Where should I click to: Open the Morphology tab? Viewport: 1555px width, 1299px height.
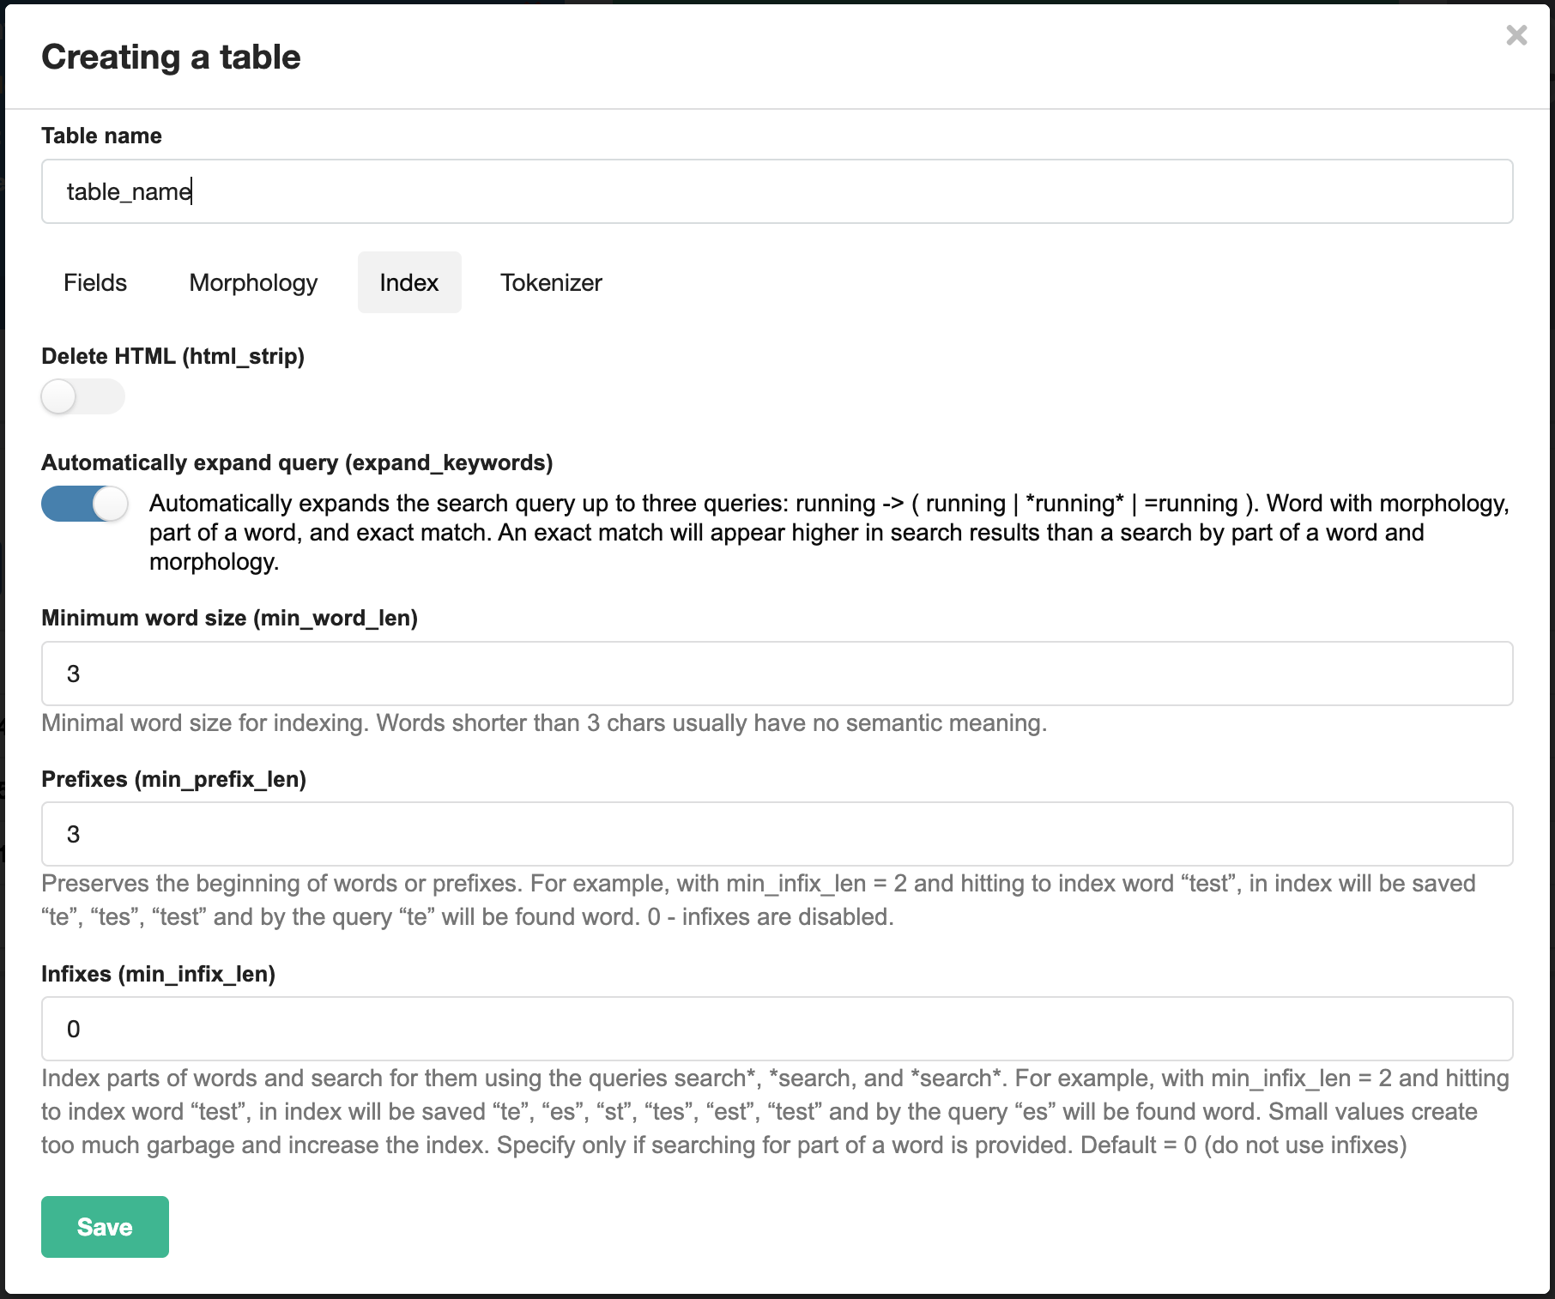pos(253,282)
